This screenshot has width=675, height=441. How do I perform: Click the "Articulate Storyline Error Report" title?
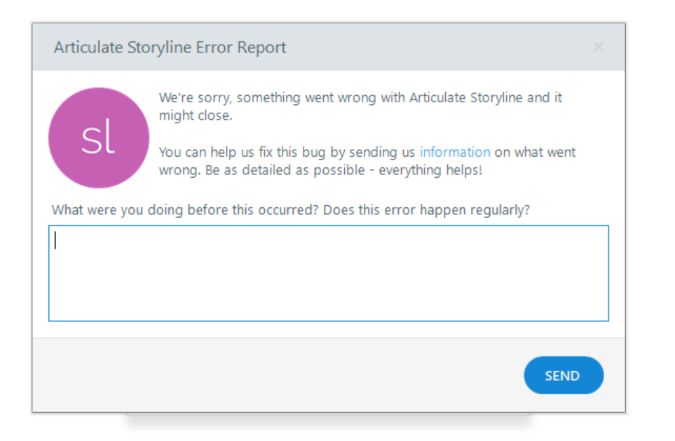click(170, 48)
